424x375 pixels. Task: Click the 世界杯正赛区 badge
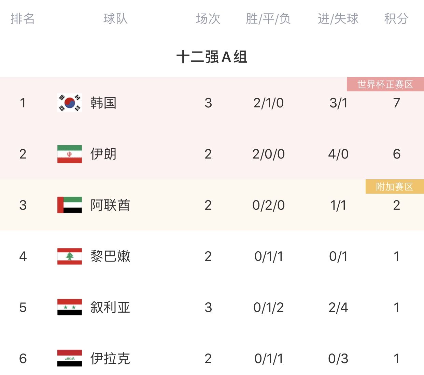click(x=385, y=85)
